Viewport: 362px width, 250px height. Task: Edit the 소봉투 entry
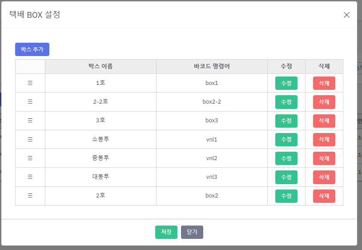pos(286,140)
